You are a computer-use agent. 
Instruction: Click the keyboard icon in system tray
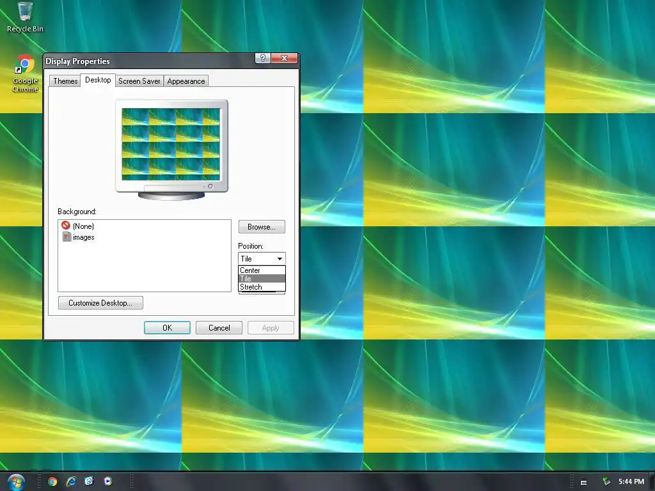click(583, 482)
